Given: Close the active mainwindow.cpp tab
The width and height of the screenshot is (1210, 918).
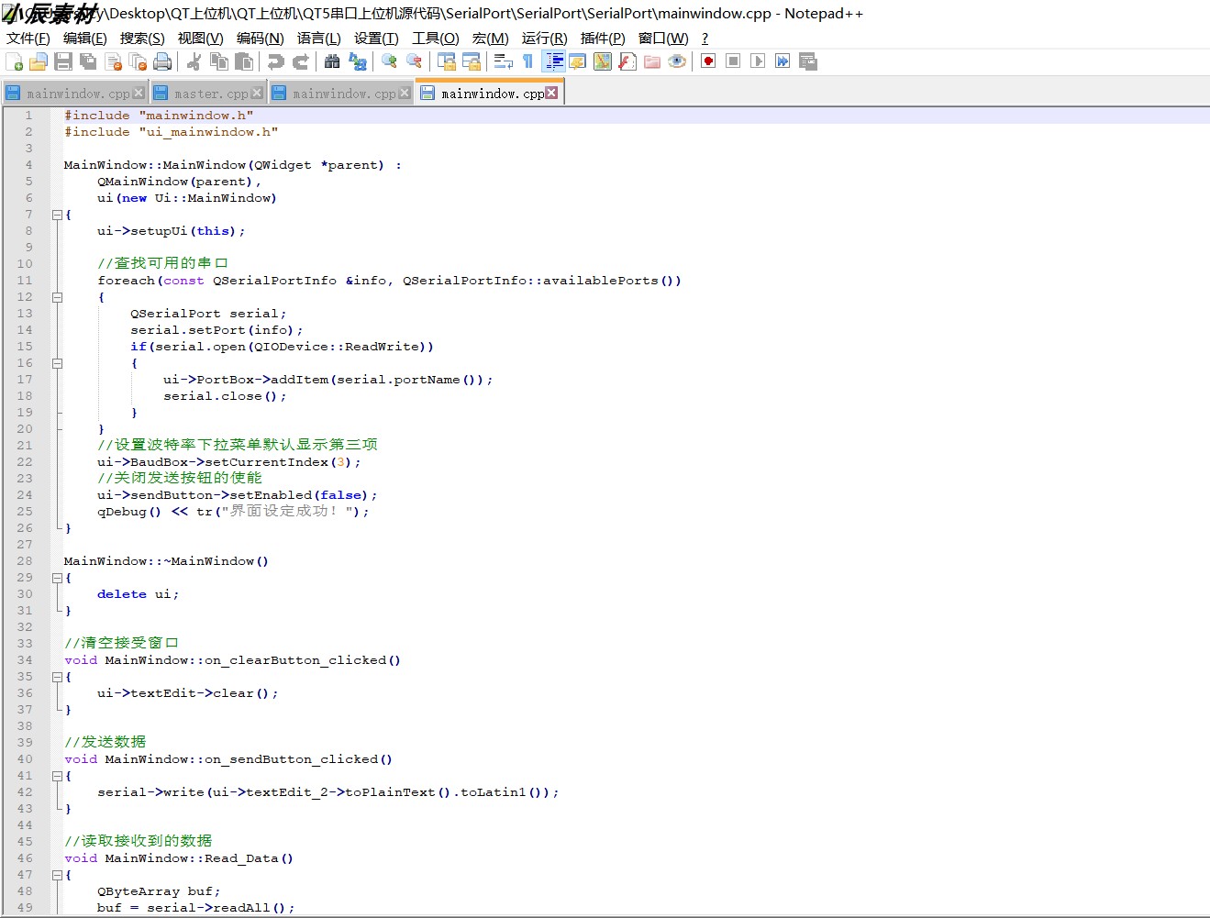Looking at the screenshot, I should pyautogui.click(x=551, y=93).
